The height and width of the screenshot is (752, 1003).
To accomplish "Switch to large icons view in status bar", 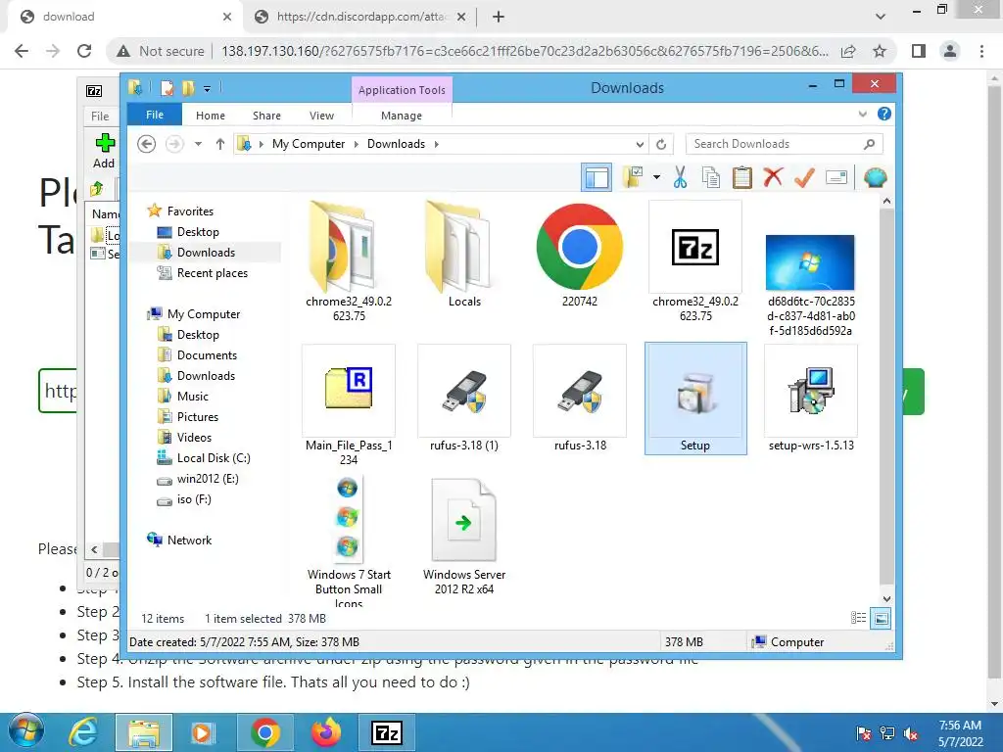I will pos(881,618).
